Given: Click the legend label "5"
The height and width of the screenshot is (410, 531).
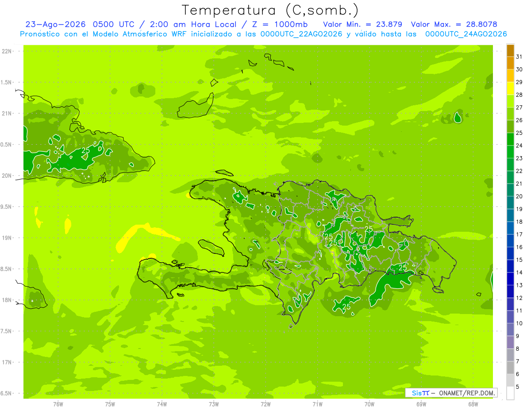Looking at the screenshot, I should (518, 387).
